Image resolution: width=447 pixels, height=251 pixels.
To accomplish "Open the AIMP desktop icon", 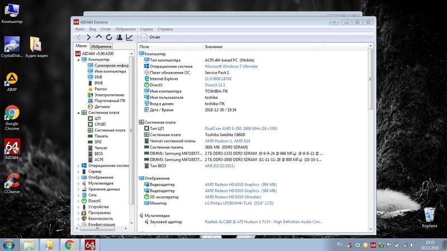I will click(12, 81).
